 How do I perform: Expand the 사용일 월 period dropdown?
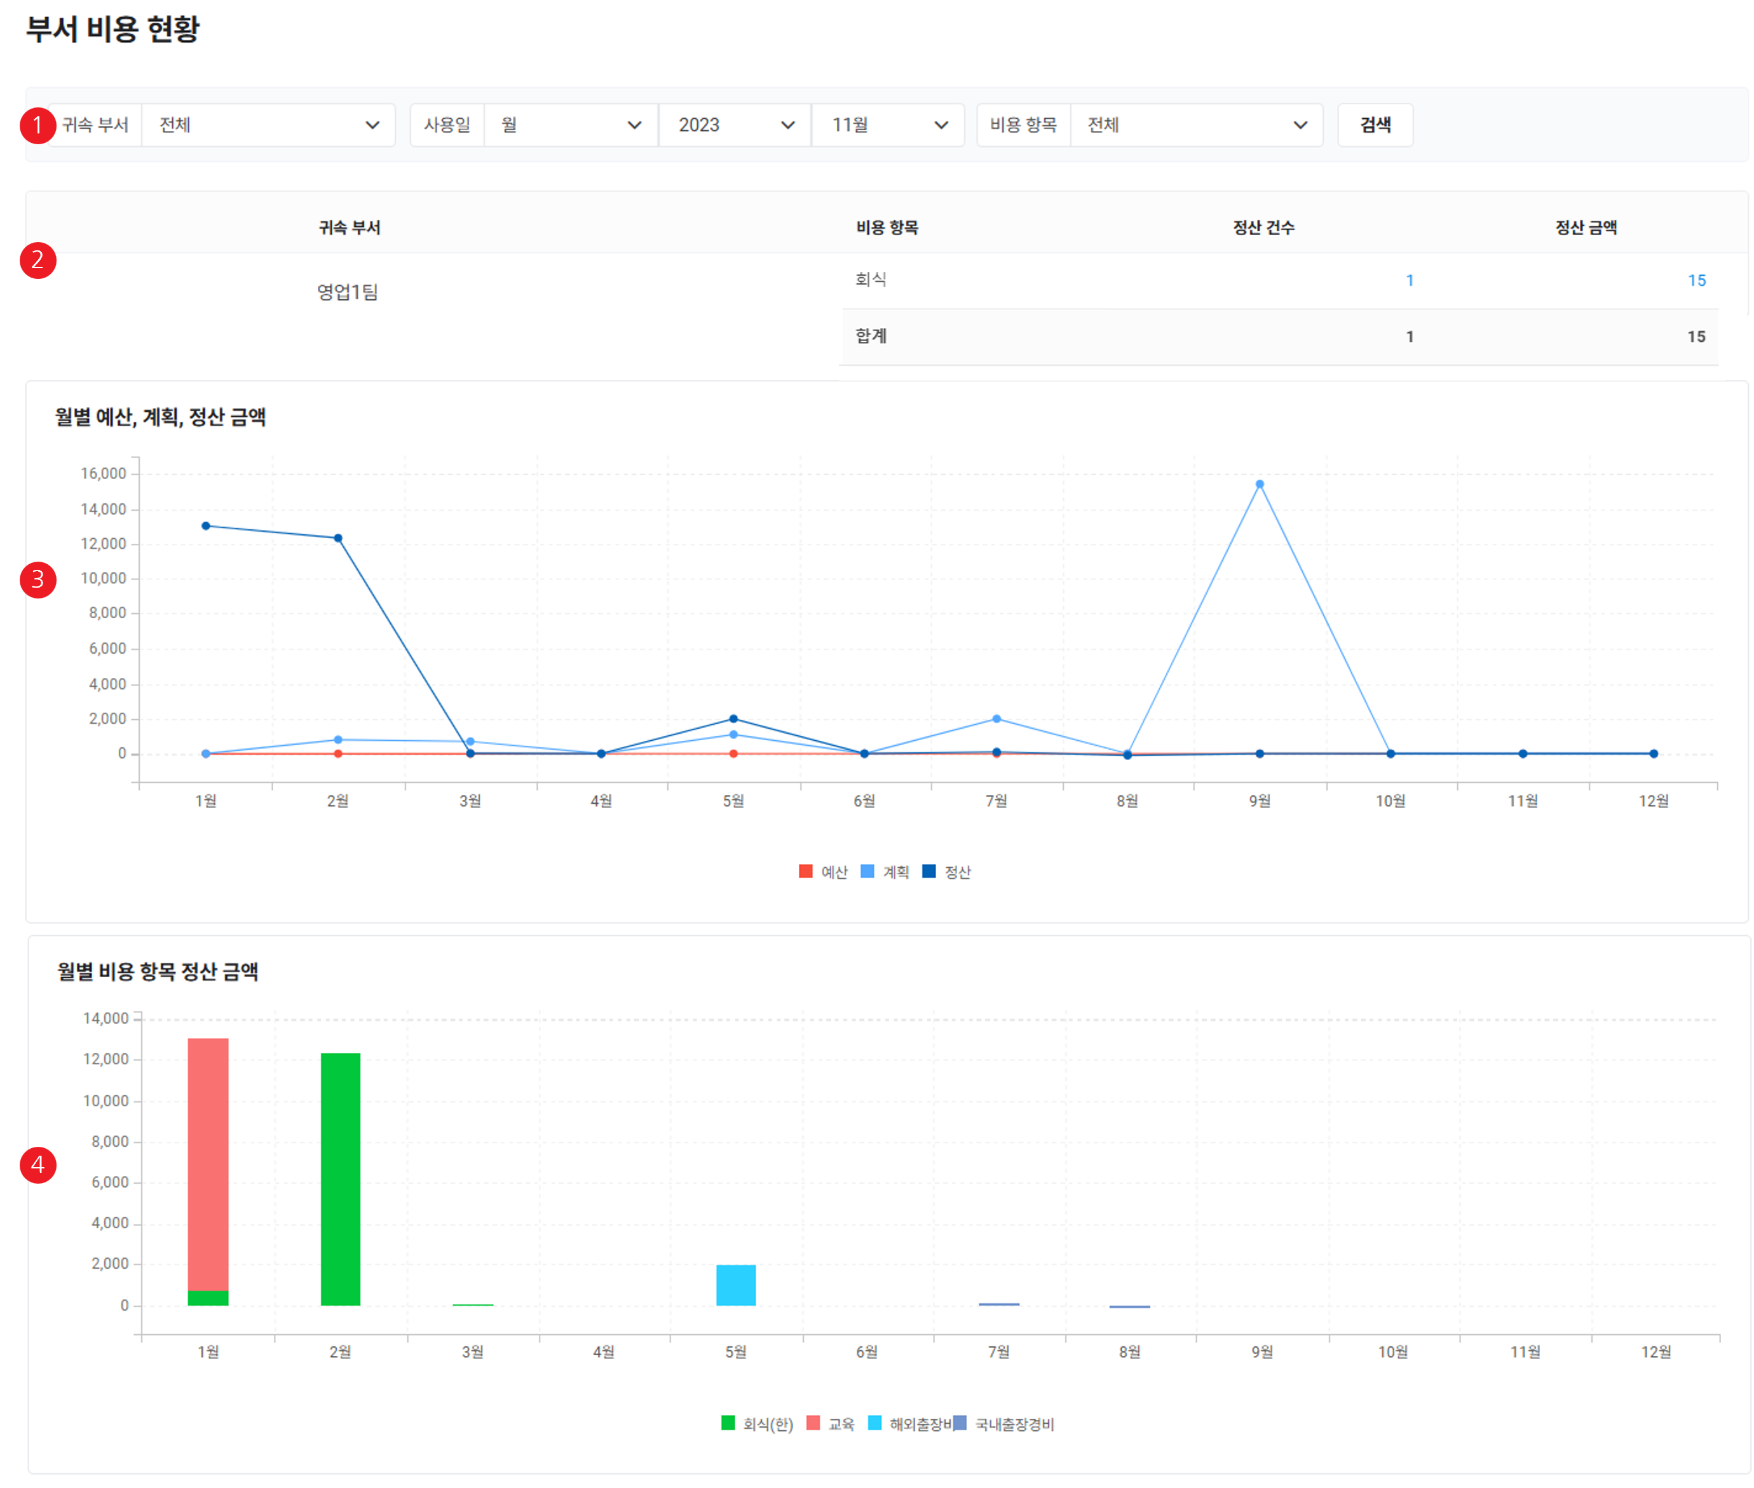point(570,125)
